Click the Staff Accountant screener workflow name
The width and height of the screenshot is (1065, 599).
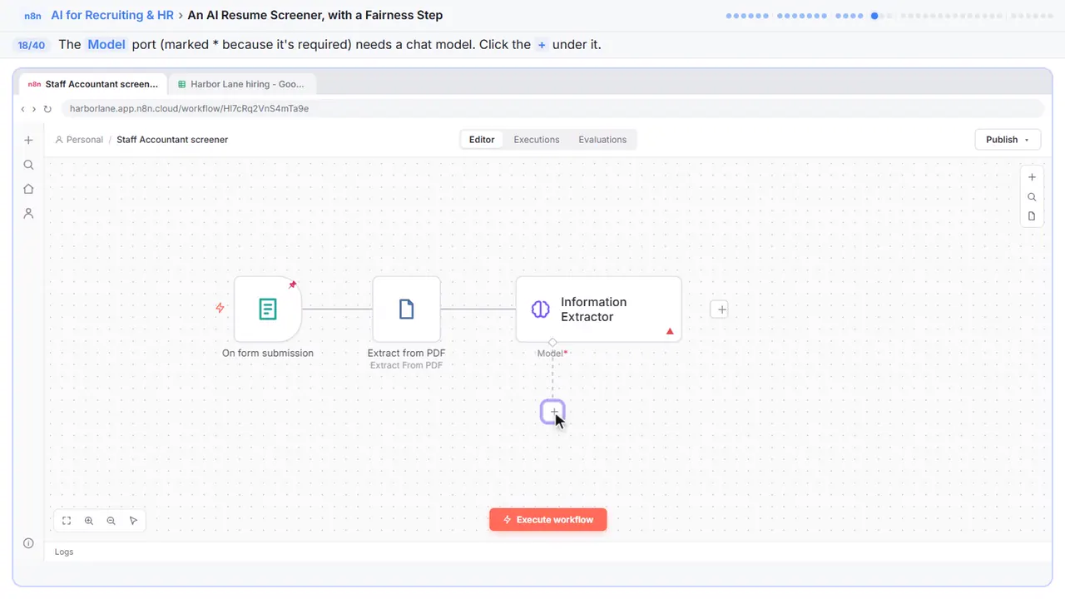pyautogui.click(x=172, y=140)
